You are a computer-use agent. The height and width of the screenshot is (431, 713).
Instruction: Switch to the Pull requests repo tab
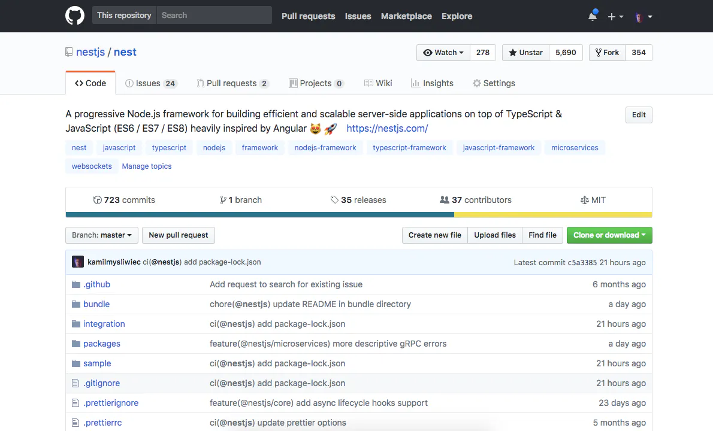pos(233,83)
